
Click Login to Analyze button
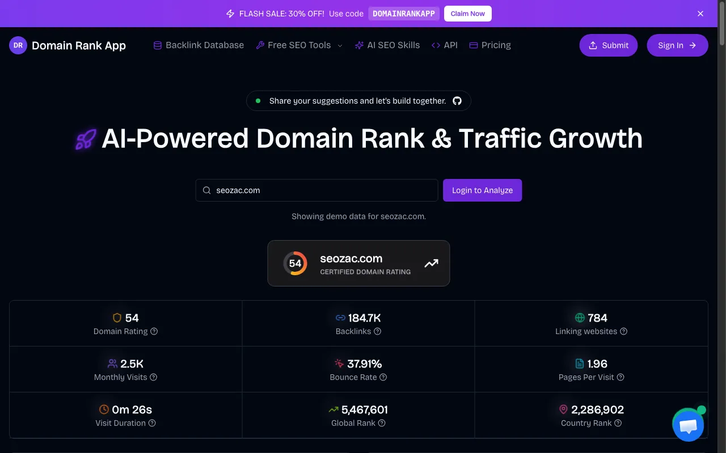pos(482,190)
